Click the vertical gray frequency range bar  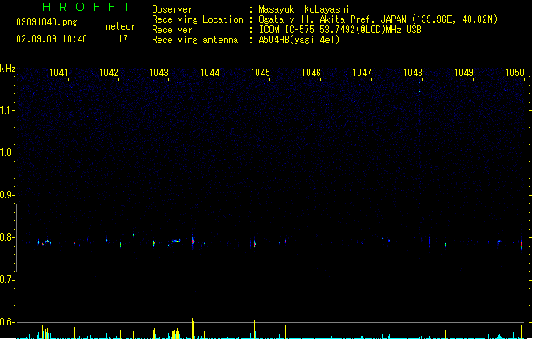coord(16,237)
